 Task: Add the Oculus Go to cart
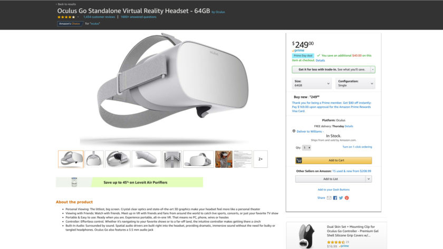click(x=334, y=161)
